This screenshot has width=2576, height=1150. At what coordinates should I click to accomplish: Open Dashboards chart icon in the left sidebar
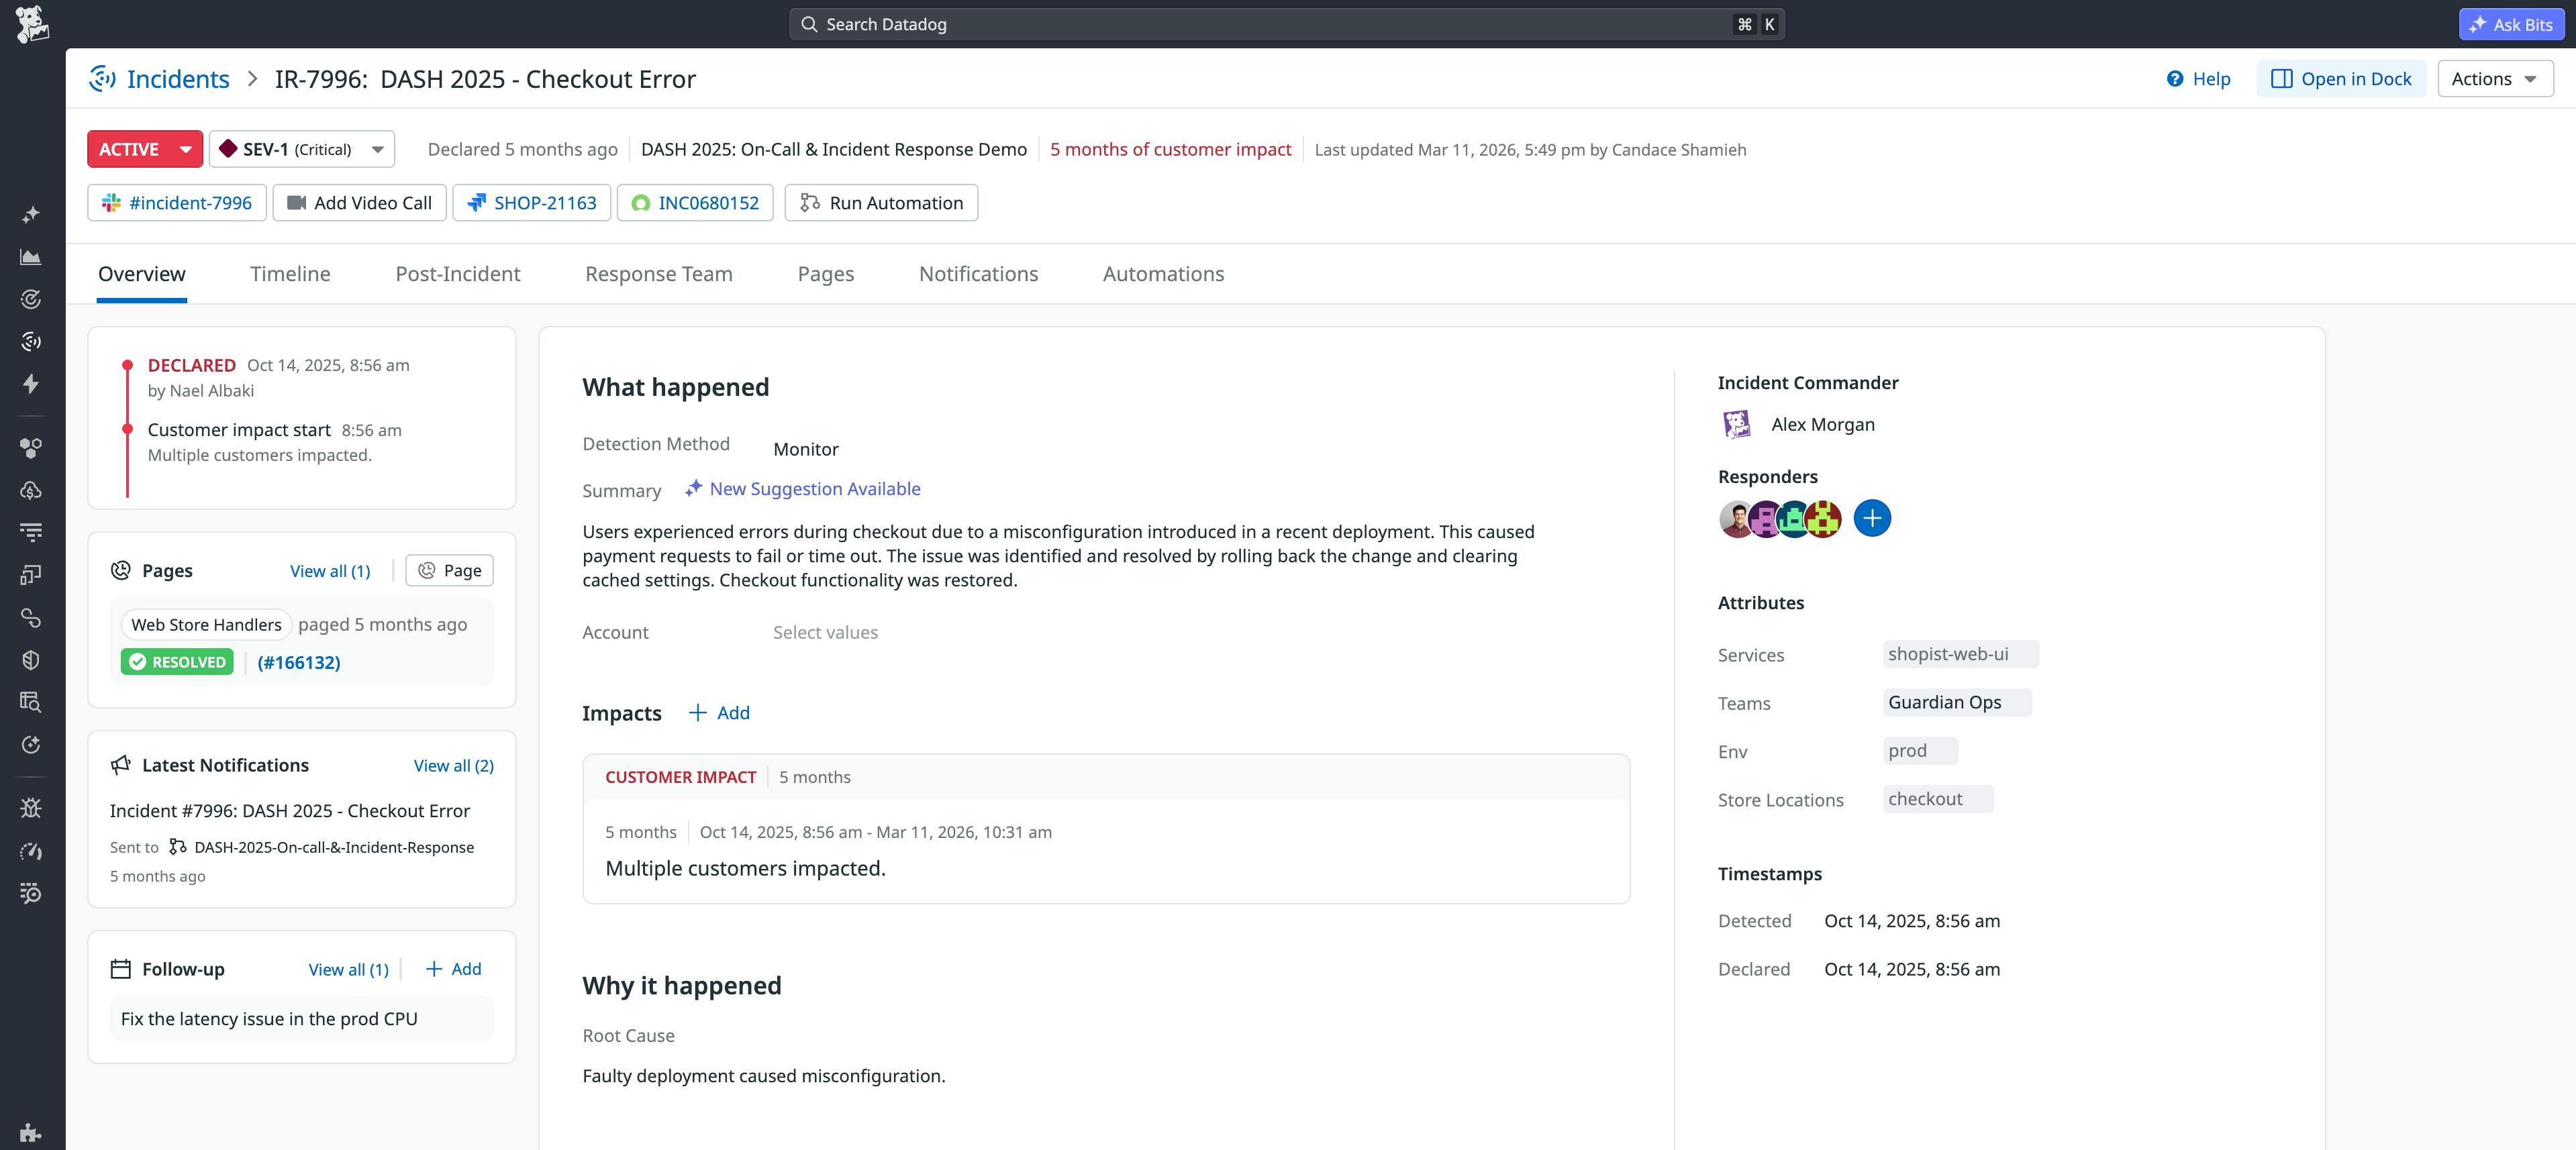[31, 257]
